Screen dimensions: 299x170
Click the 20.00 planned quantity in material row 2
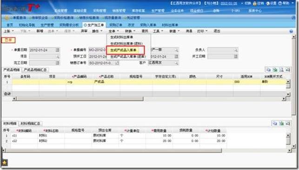coord(213,141)
